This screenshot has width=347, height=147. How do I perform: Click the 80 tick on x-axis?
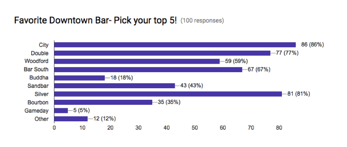click(279, 128)
